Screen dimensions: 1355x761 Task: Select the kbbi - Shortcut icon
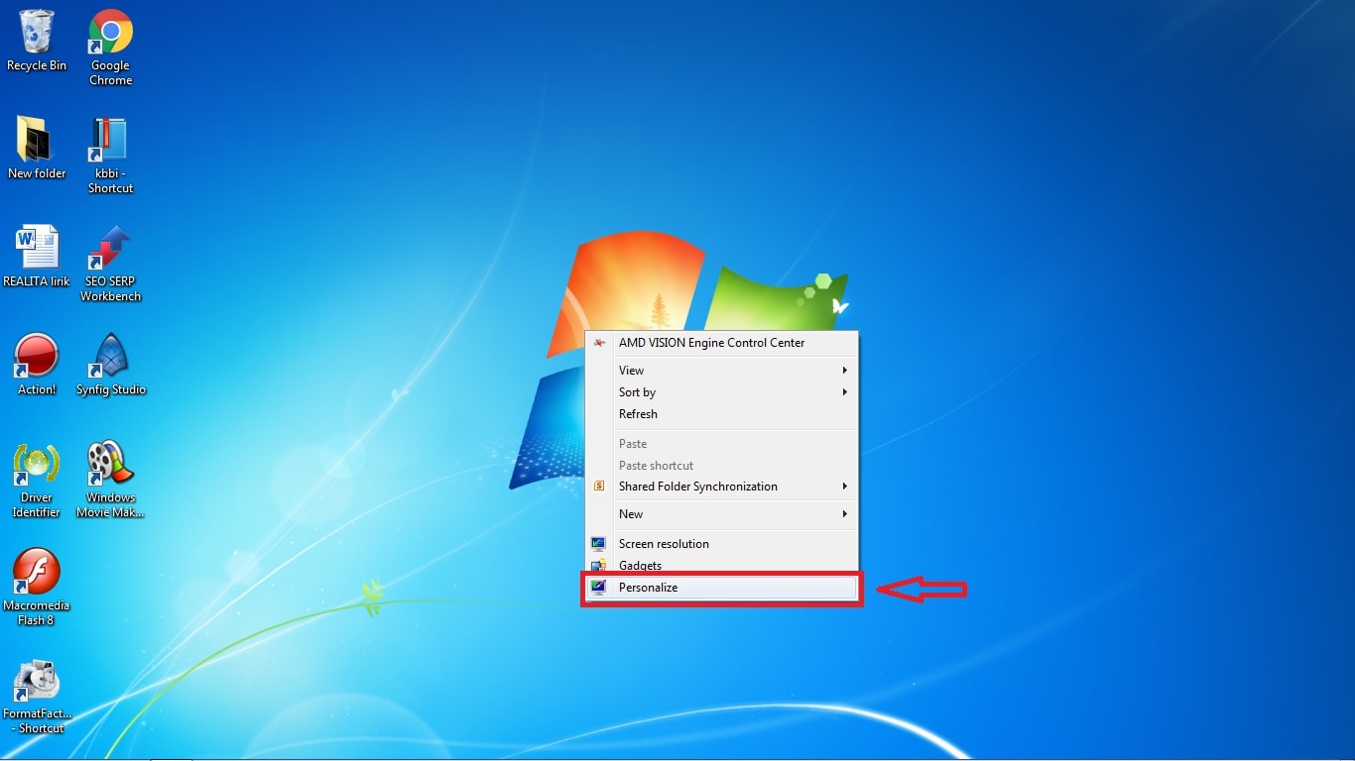[x=111, y=156]
